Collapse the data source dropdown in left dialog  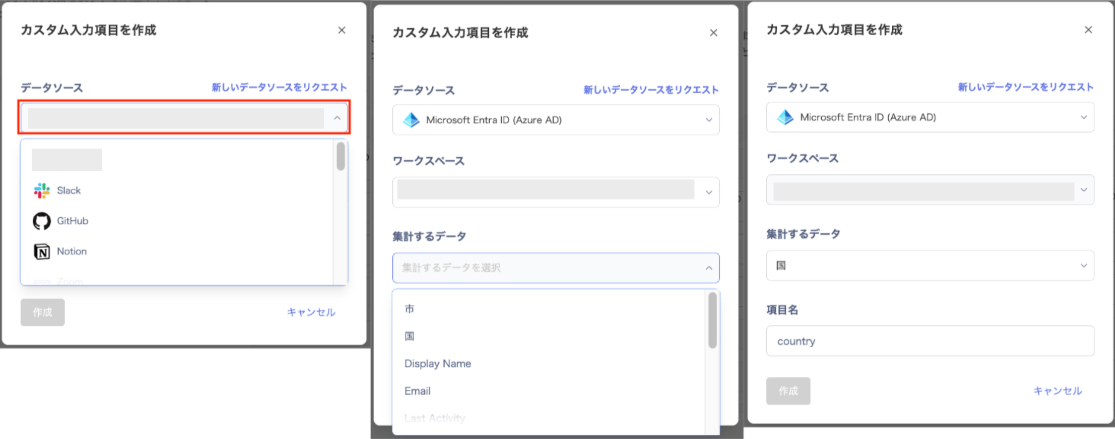(x=337, y=118)
